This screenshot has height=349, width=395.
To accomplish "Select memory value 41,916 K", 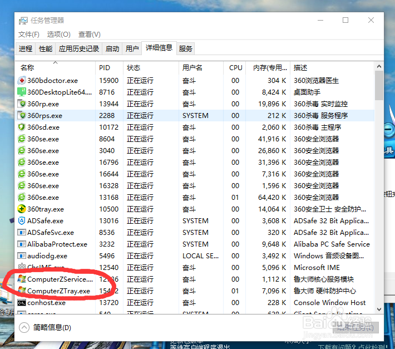I will (272, 139).
